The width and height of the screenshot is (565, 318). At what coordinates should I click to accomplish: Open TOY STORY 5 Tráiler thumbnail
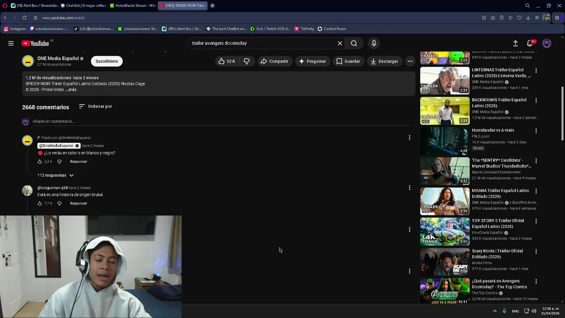[x=444, y=231]
